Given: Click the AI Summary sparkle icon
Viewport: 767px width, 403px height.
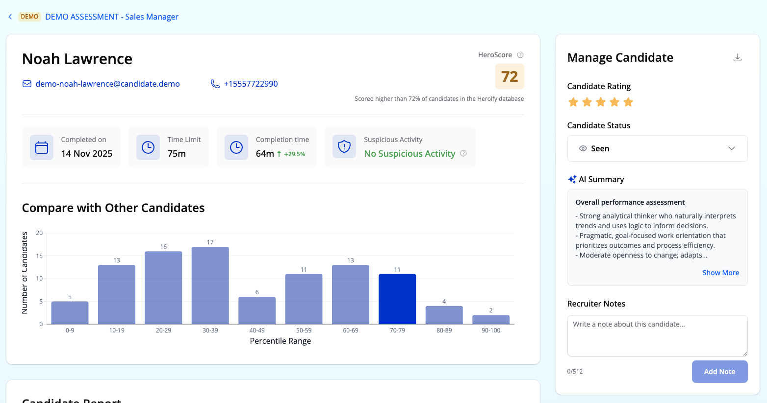Looking at the screenshot, I should pos(572,179).
